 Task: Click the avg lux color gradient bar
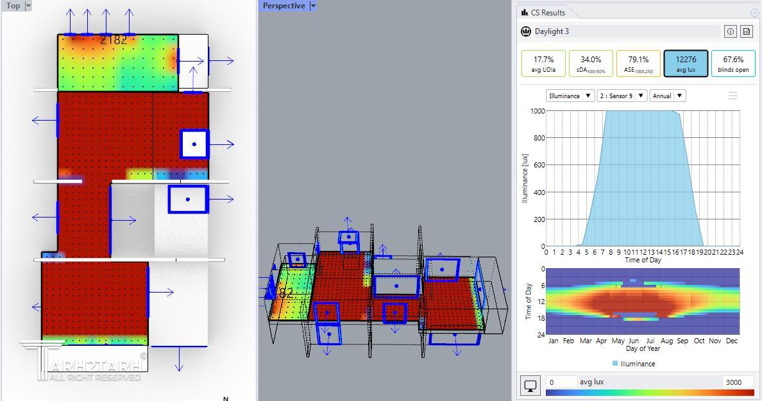point(649,392)
